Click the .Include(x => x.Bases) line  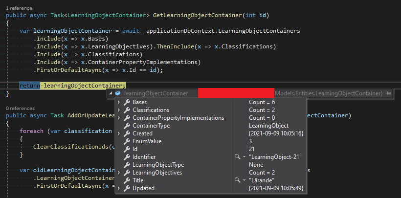tap(71, 39)
